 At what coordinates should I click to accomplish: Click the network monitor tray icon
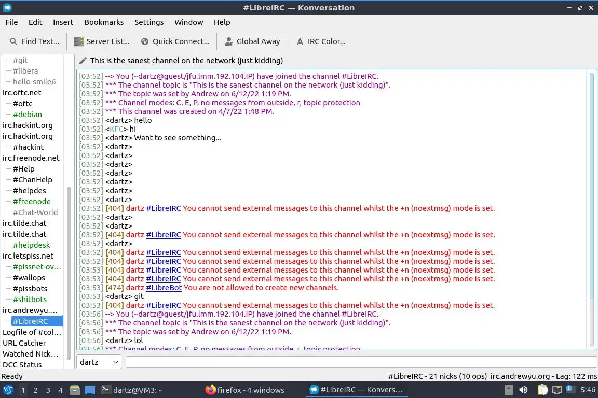(x=557, y=390)
